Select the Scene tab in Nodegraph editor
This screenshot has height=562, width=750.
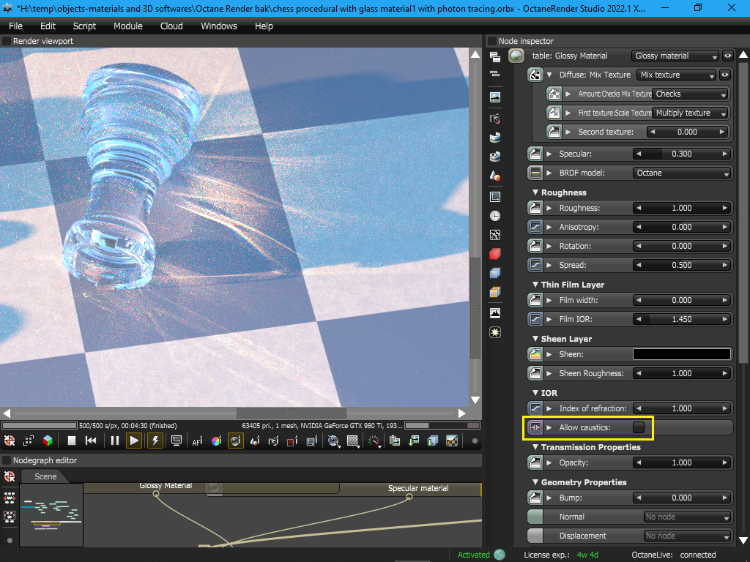(x=45, y=476)
